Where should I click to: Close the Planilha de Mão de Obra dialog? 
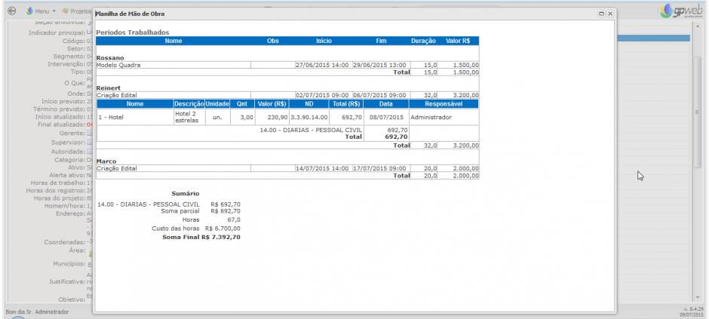(x=610, y=14)
